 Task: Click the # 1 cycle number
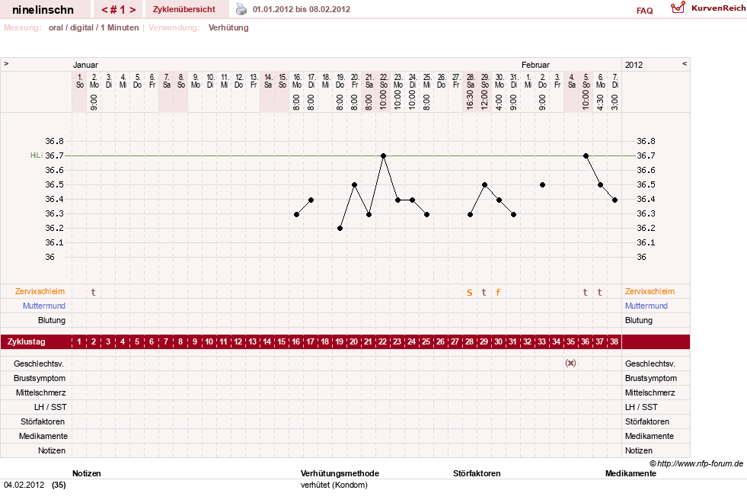tap(118, 10)
